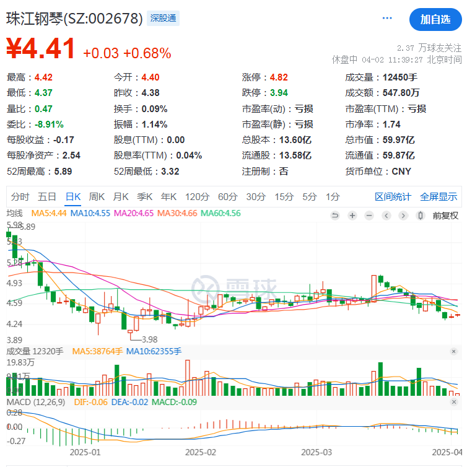Open 区间统计 range statistics
This screenshot has width=467, height=467.
click(x=393, y=197)
